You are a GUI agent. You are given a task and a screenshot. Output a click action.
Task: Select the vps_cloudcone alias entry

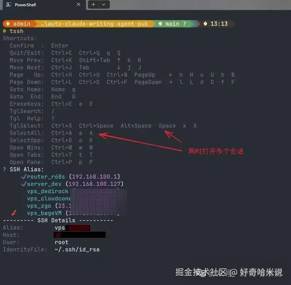coord(49,198)
